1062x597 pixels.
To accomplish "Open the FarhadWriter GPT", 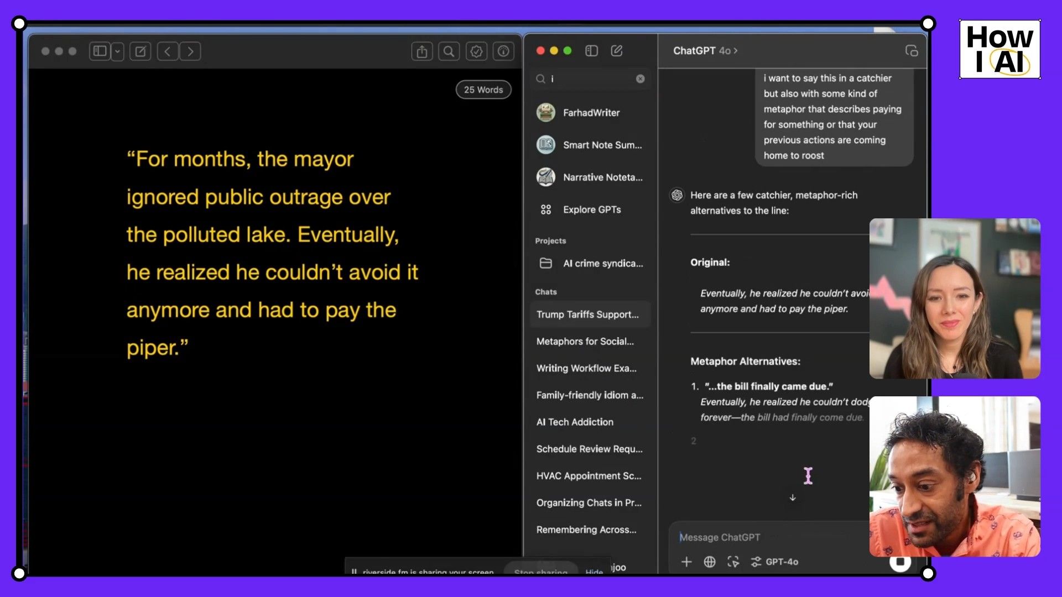I will tap(590, 113).
